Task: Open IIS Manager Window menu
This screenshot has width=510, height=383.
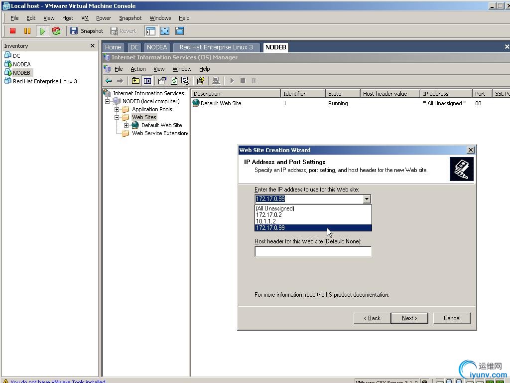Action: [x=182, y=69]
